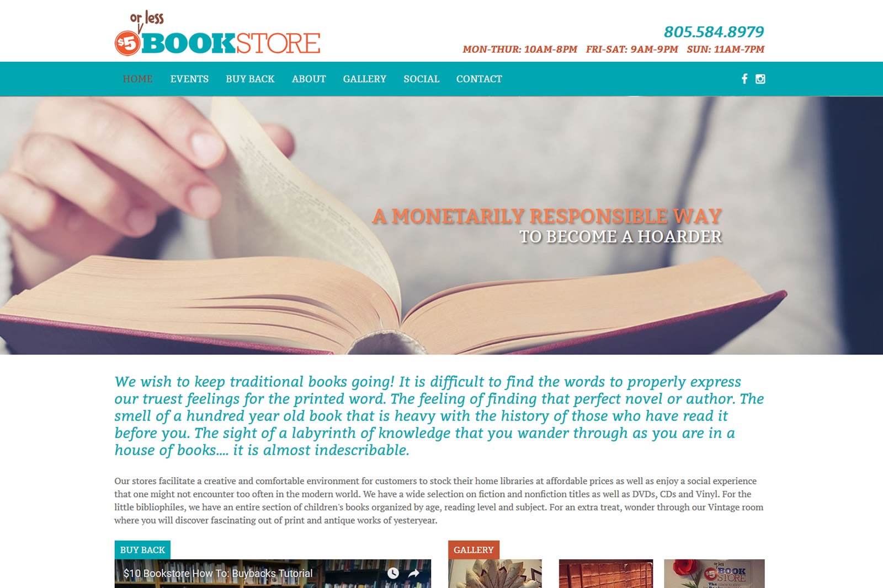Open the Facebook page icon
The image size is (883, 588).
tap(744, 79)
